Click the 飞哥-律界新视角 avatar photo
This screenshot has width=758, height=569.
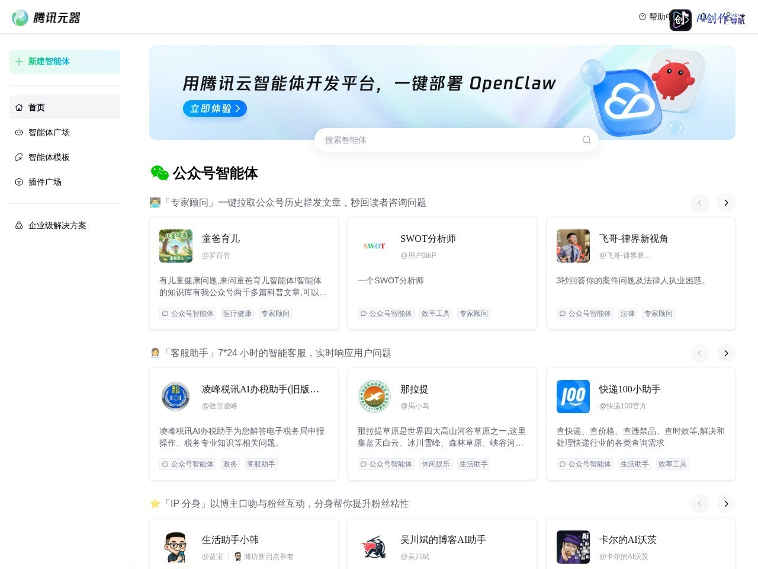pos(573,246)
